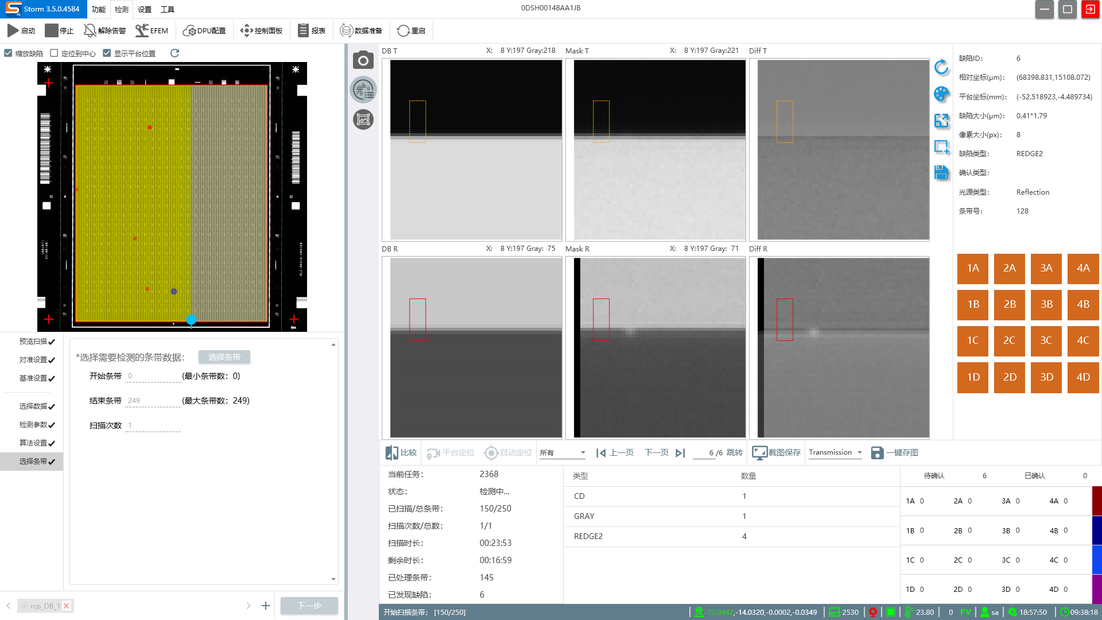Click the camera snapshot icon
The width and height of the screenshot is (1102, 620).
[363, 60]
